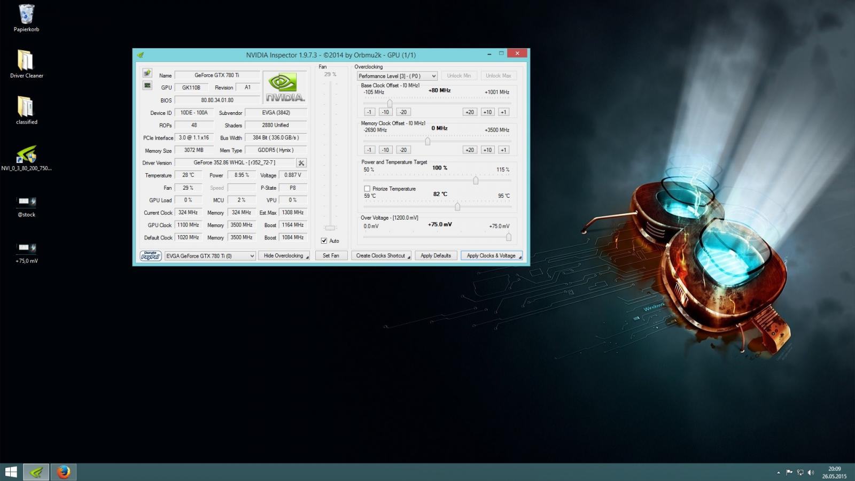Click the Set Fan button
Image resolution: width=855 pixels, height=481 pixels.
pos(331,256)
